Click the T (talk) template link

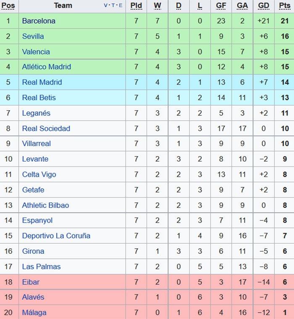coord(113,5)
